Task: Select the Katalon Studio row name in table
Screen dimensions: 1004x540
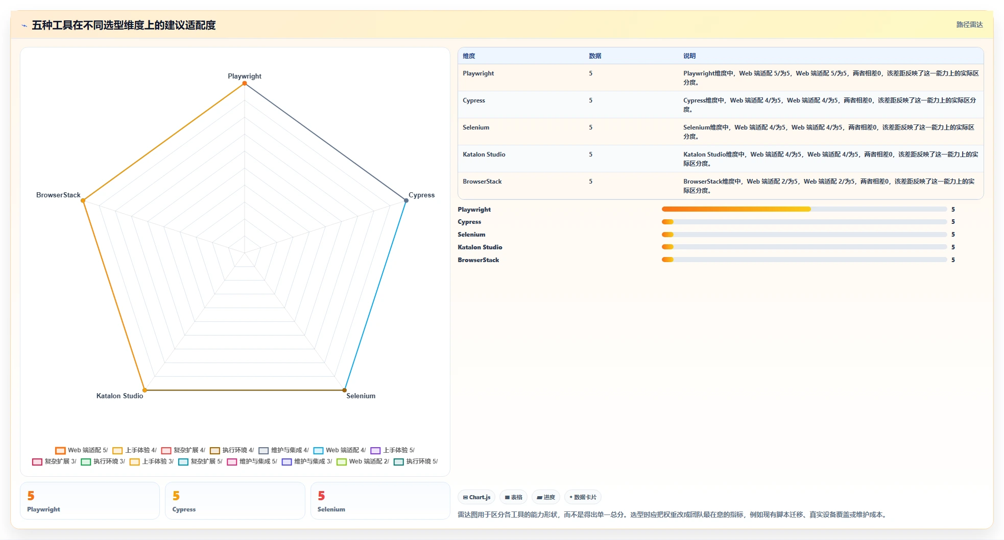Action: point(484,155)
